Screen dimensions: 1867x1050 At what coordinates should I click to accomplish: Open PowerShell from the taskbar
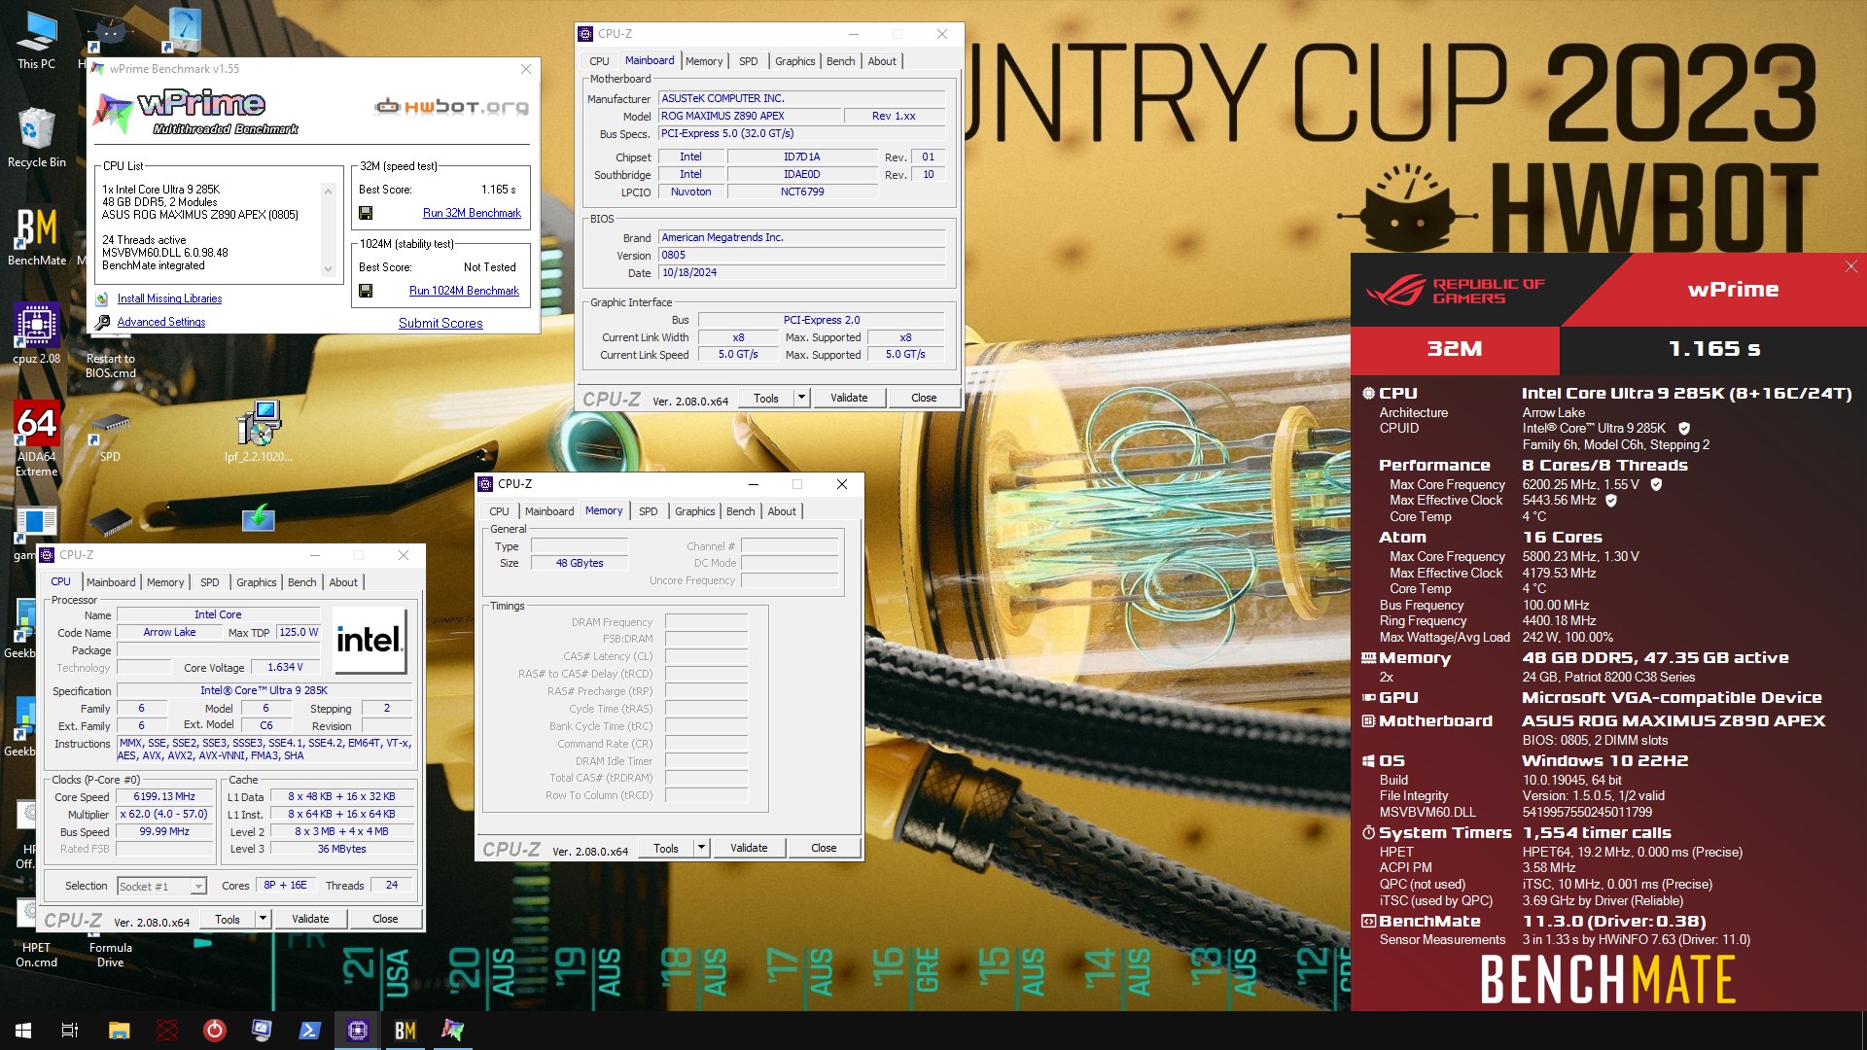click(309, 1031)
